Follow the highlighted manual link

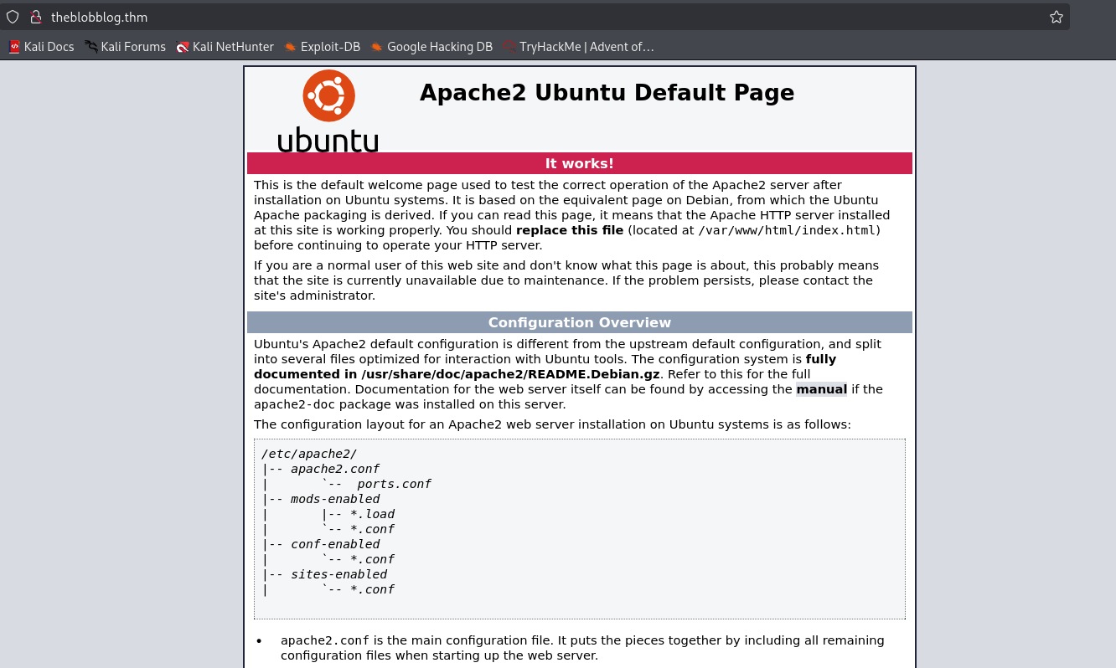(x=821, y=389)
